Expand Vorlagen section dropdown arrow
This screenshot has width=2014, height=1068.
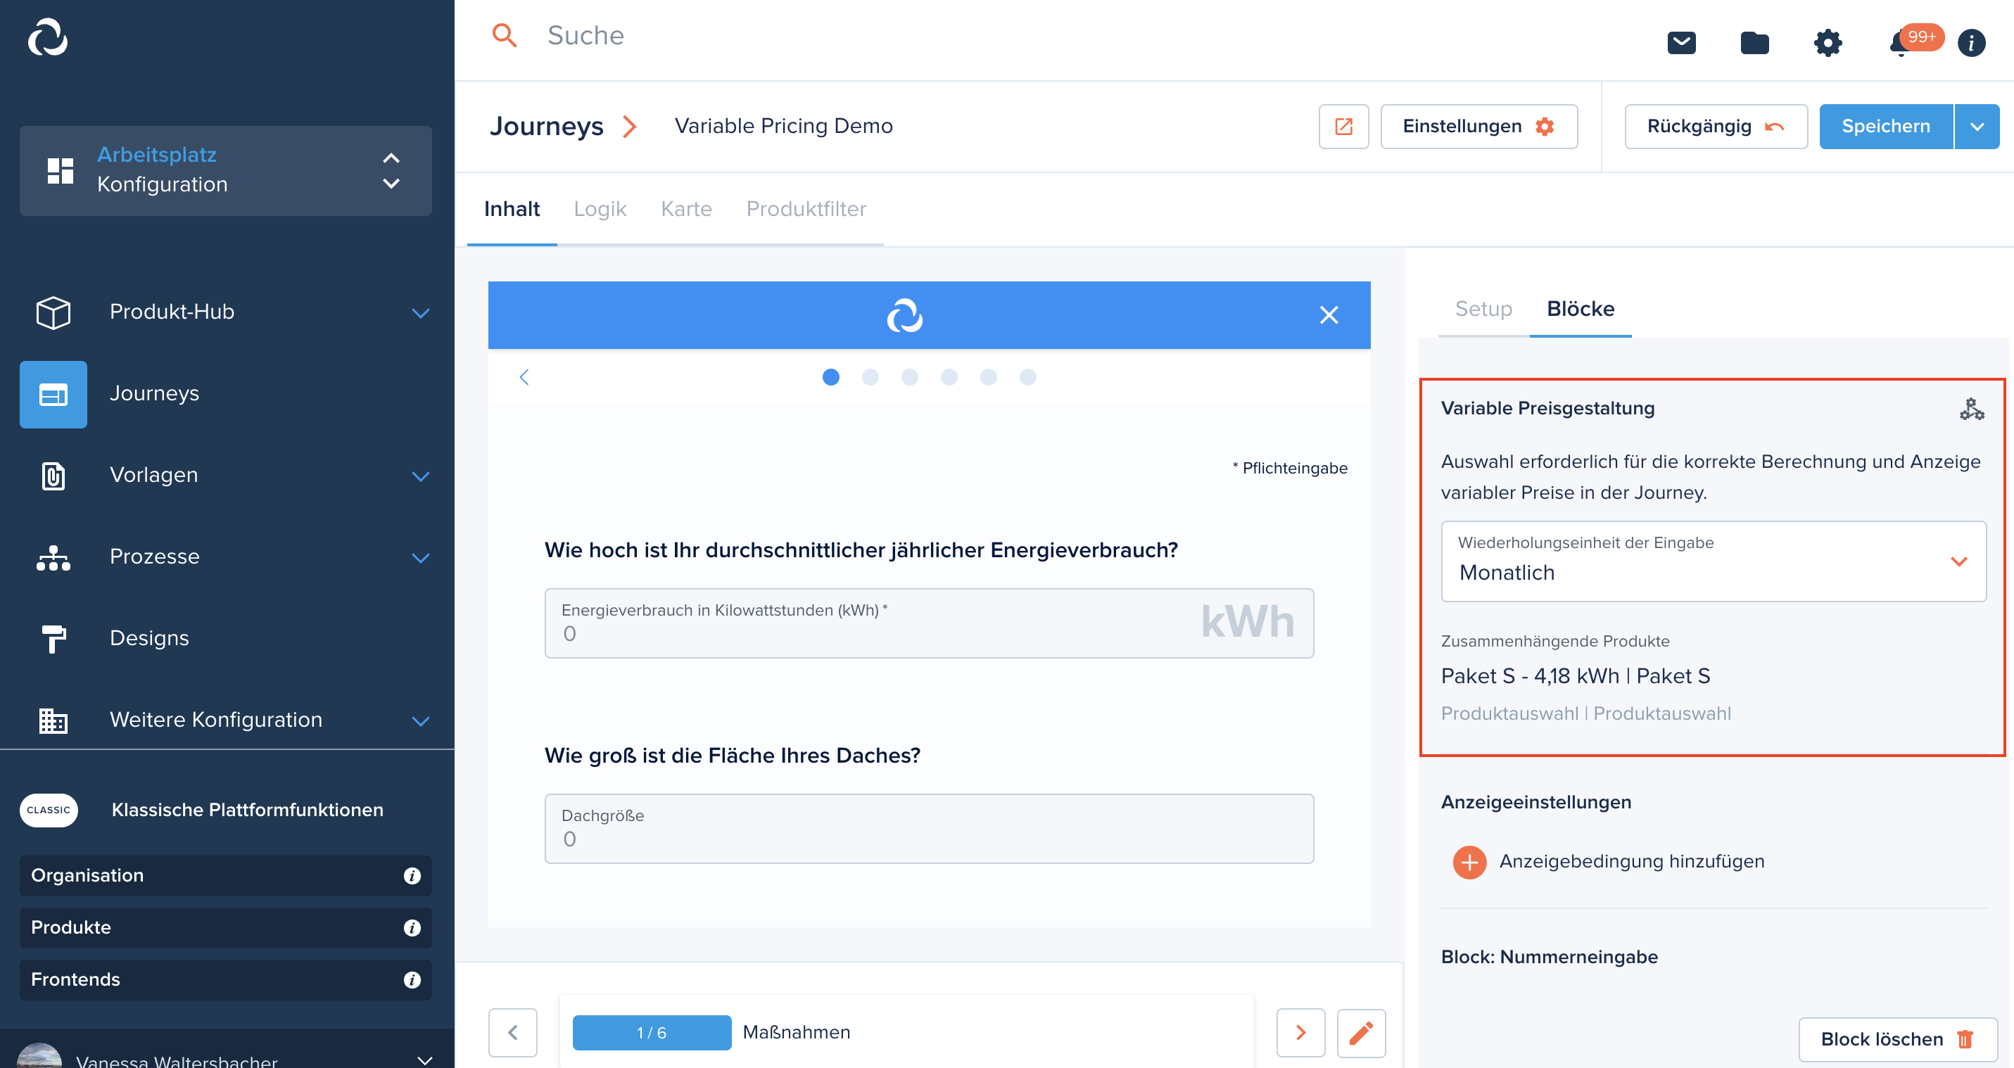[x=422, y=476]
